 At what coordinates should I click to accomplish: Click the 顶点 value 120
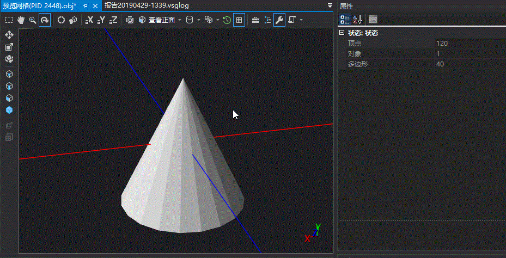[442, 43]
